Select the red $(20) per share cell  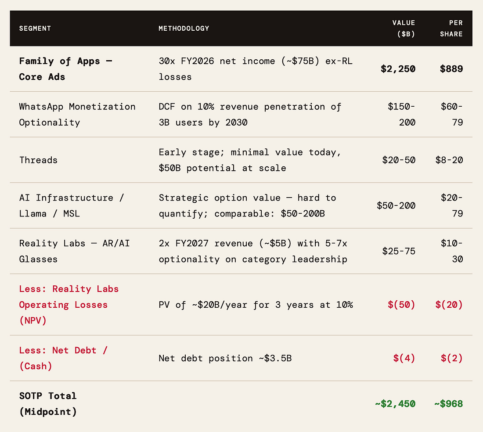[x=449, y=305]
